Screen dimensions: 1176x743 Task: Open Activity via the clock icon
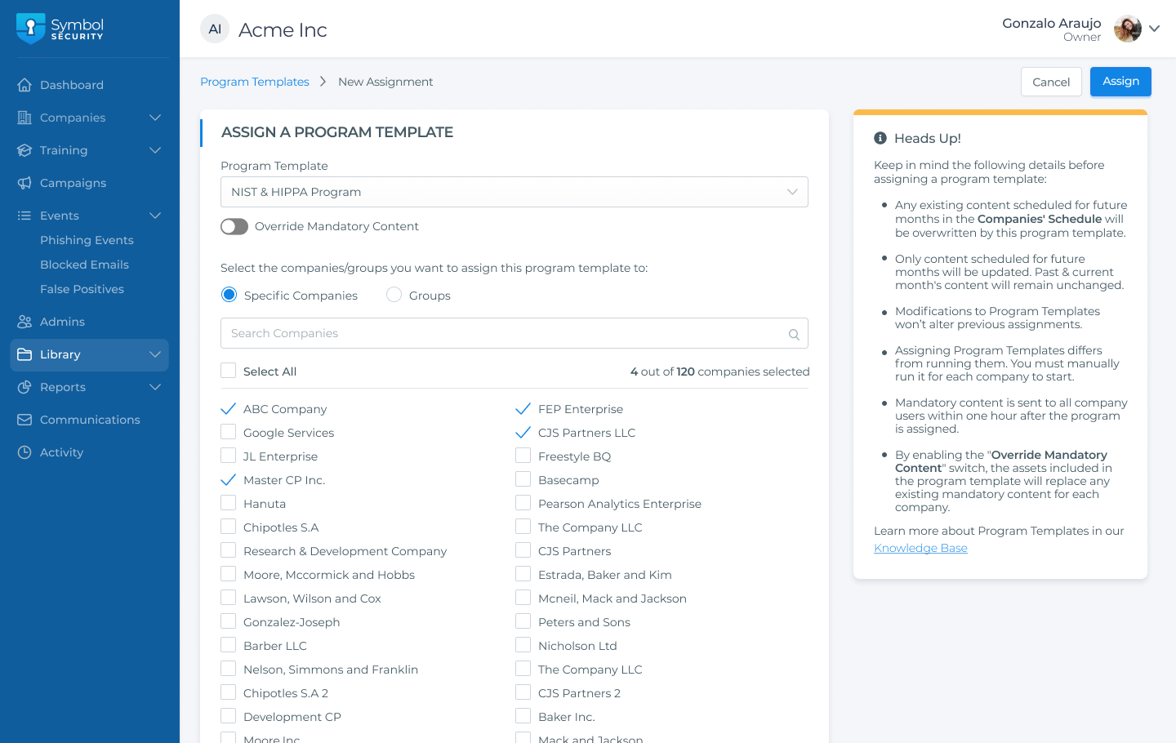tap(25, 452)
